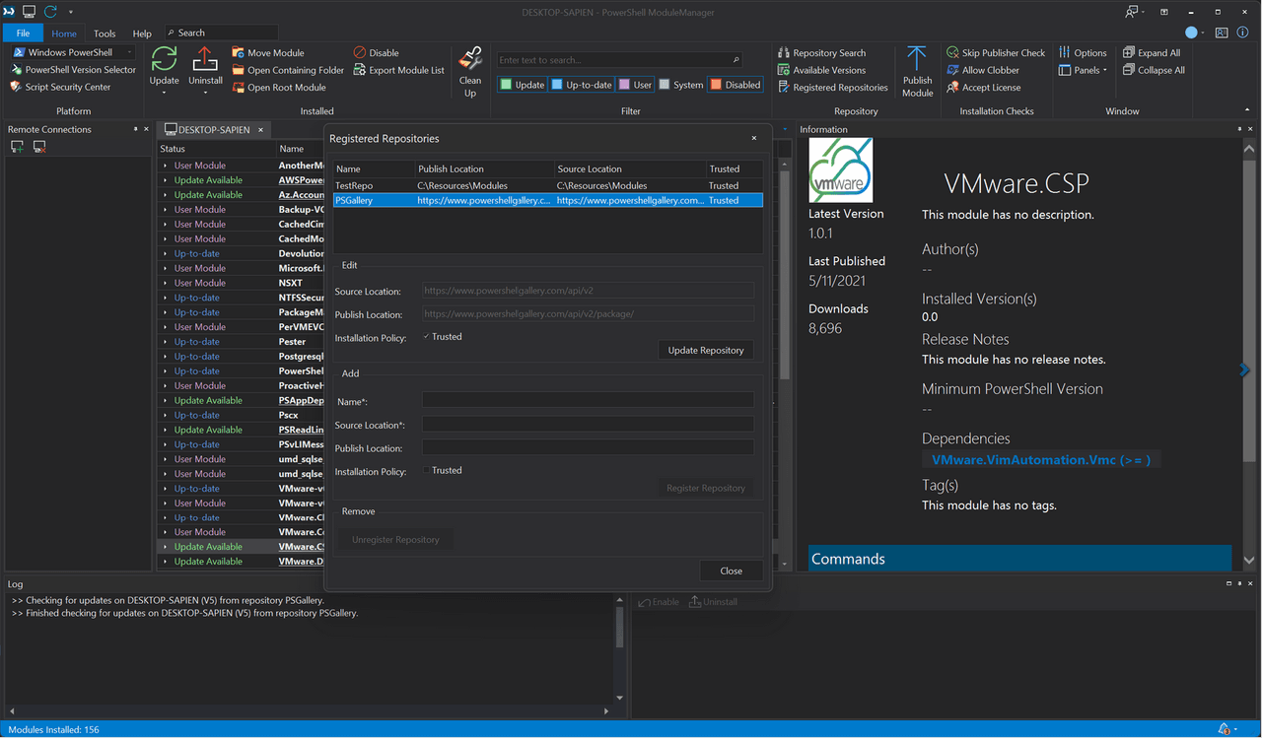This screenshot has height=738, width=1262.
Task: Click the ribbon Search box
Action: (221, 33)
